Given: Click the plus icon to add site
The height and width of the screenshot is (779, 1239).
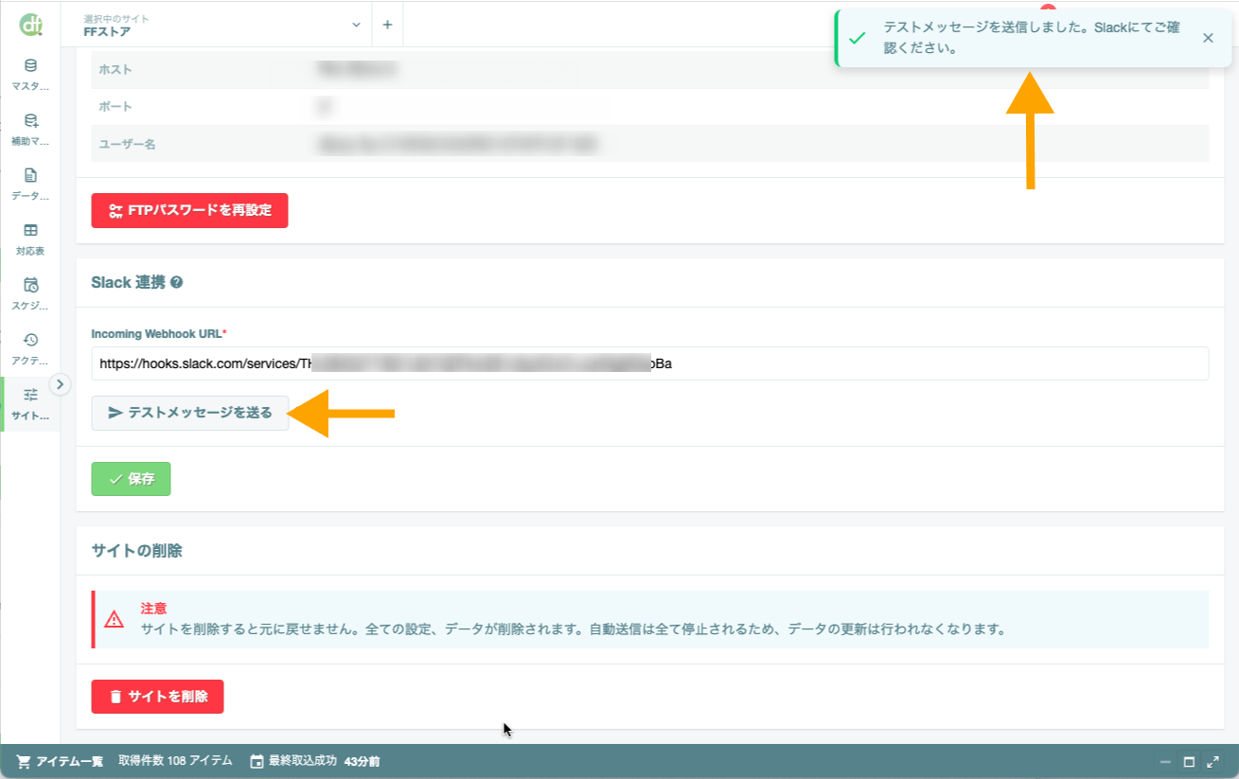Looking at the screenshot, I should [387, 25].
